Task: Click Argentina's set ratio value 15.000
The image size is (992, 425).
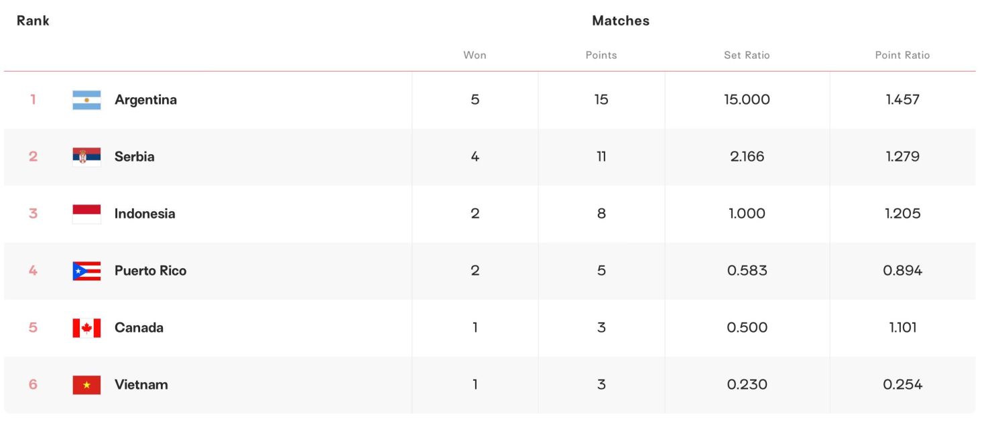Action: tap(747, 100)
